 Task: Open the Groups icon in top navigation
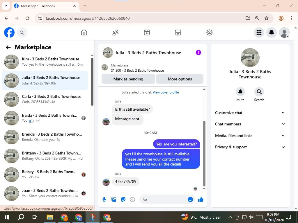tap(210, 33)
